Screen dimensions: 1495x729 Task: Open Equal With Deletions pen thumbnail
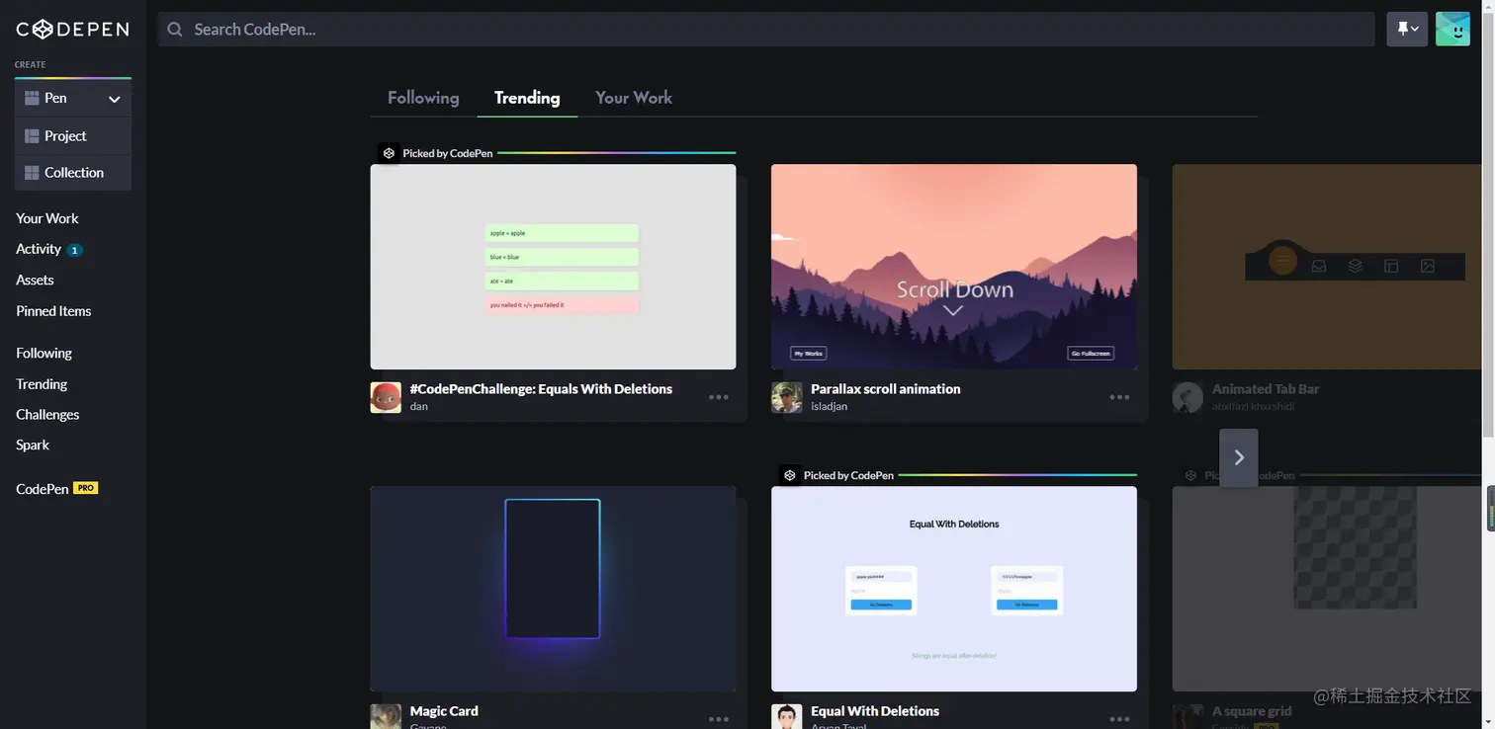tap(954, 589)
